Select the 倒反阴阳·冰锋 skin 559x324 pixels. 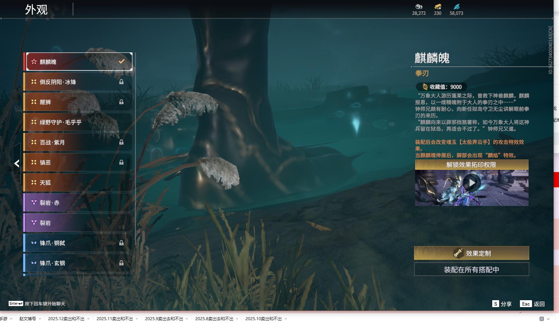click(78, 82)
